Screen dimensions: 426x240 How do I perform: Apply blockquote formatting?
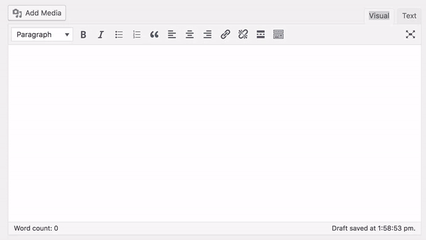(x=154, y=35)
